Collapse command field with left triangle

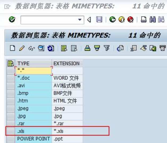[x=89, y=20]
